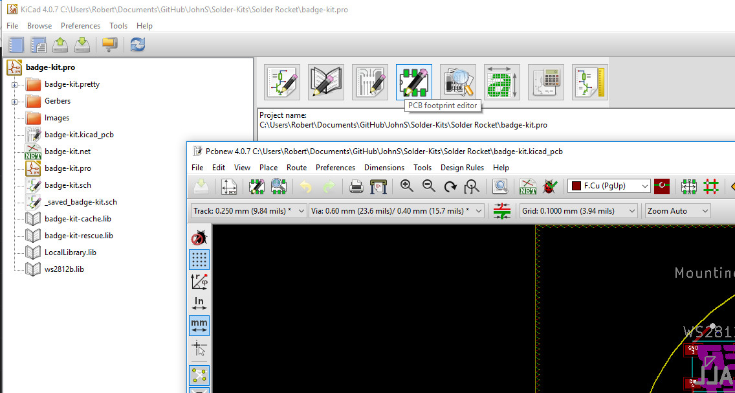735x393 pixels.
Task: Zoom out on the PCB
Action: pyautogui.click(x=428, y=186)
